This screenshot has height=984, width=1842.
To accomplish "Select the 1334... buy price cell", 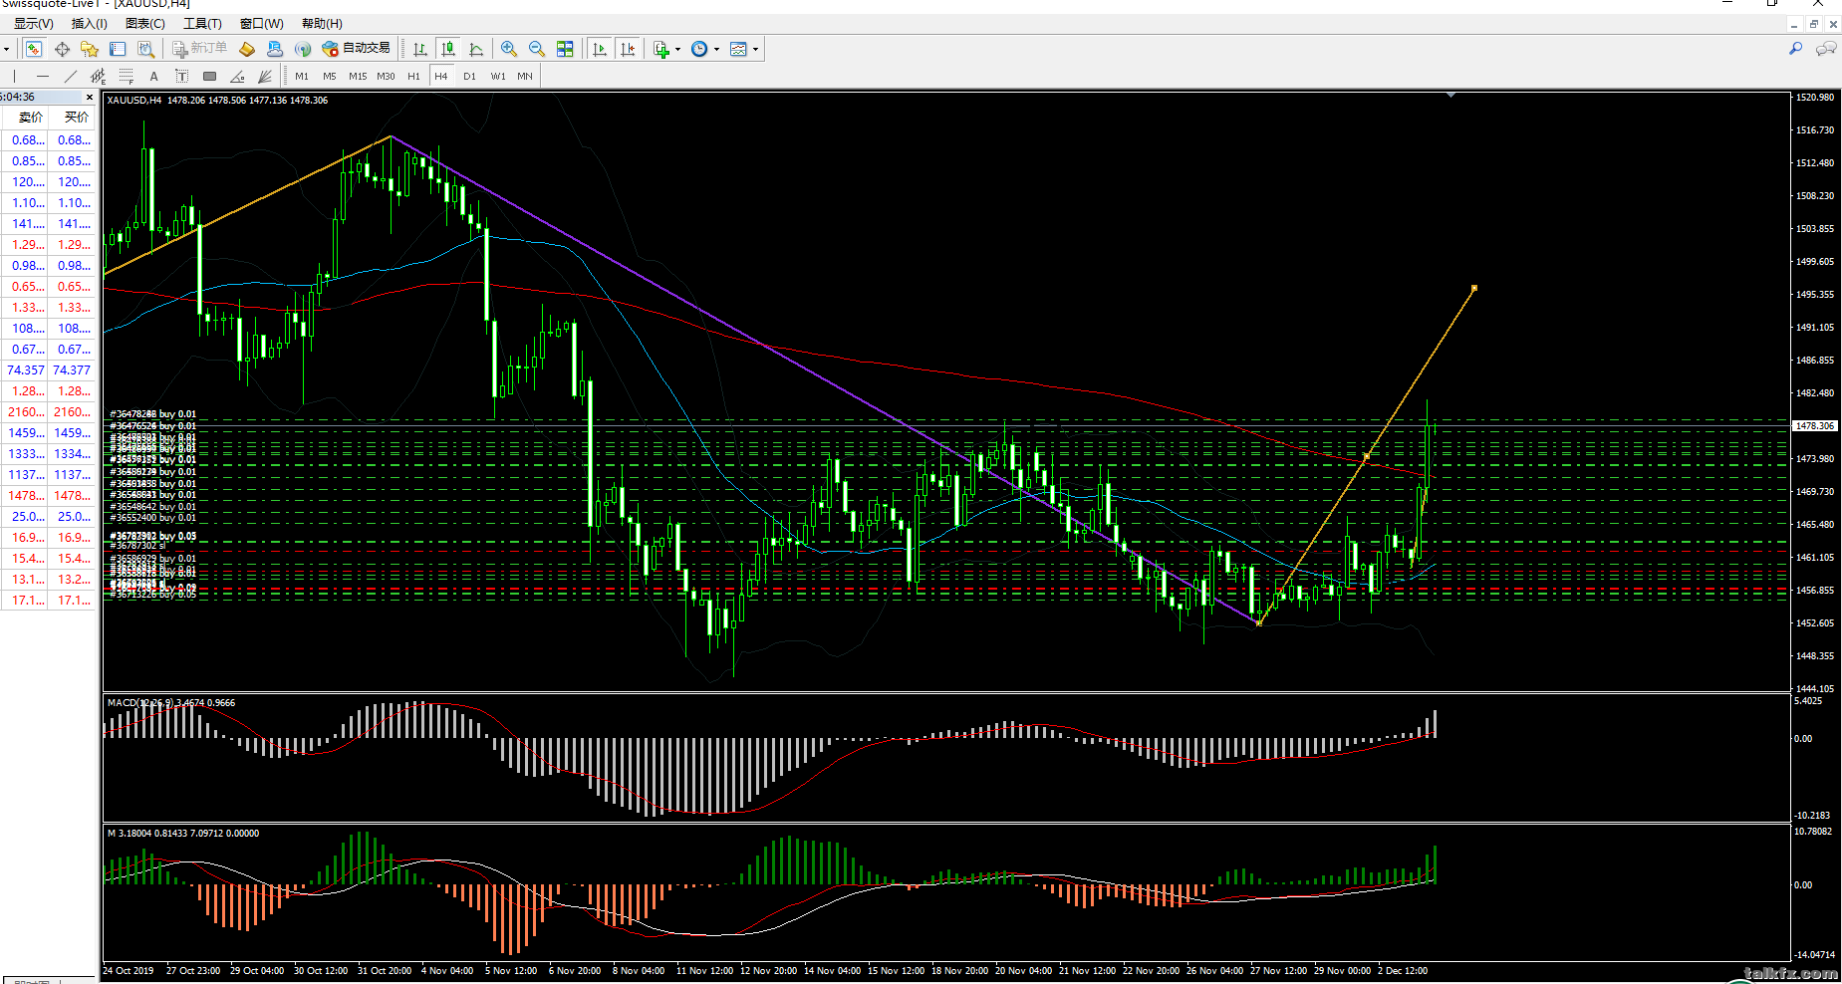I will [x=73, y=453].
